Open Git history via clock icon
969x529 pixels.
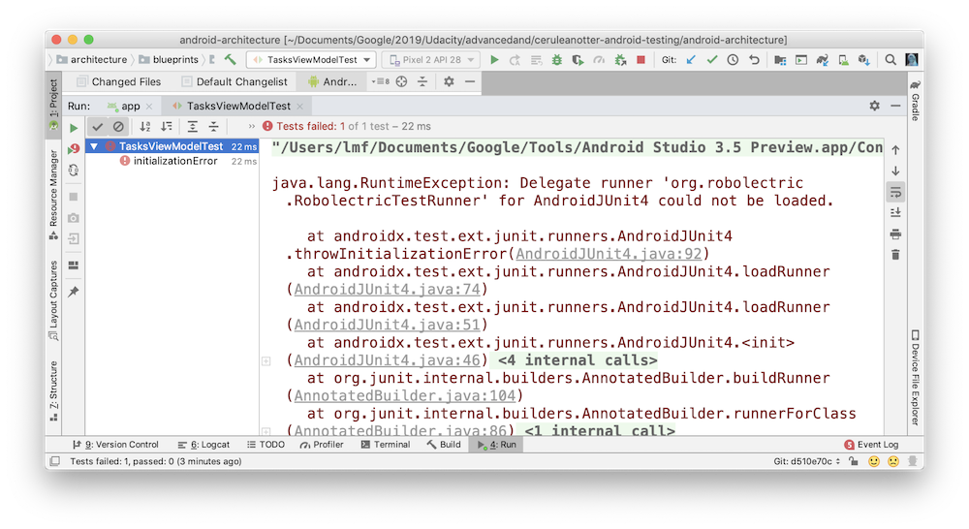point(733,60)
